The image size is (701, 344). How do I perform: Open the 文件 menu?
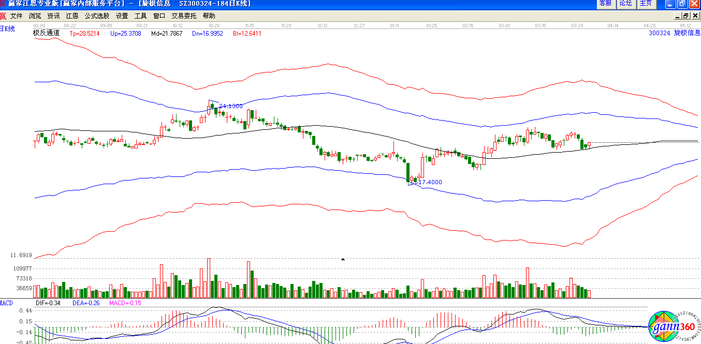pyautogui.click(x=17, y=16)
